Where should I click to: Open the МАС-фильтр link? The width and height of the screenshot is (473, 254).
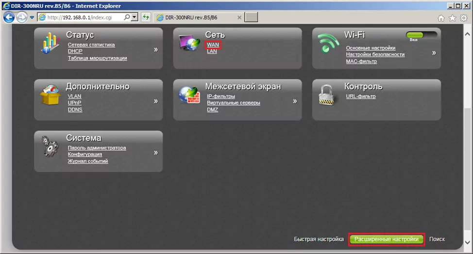[x=361, y=62]
